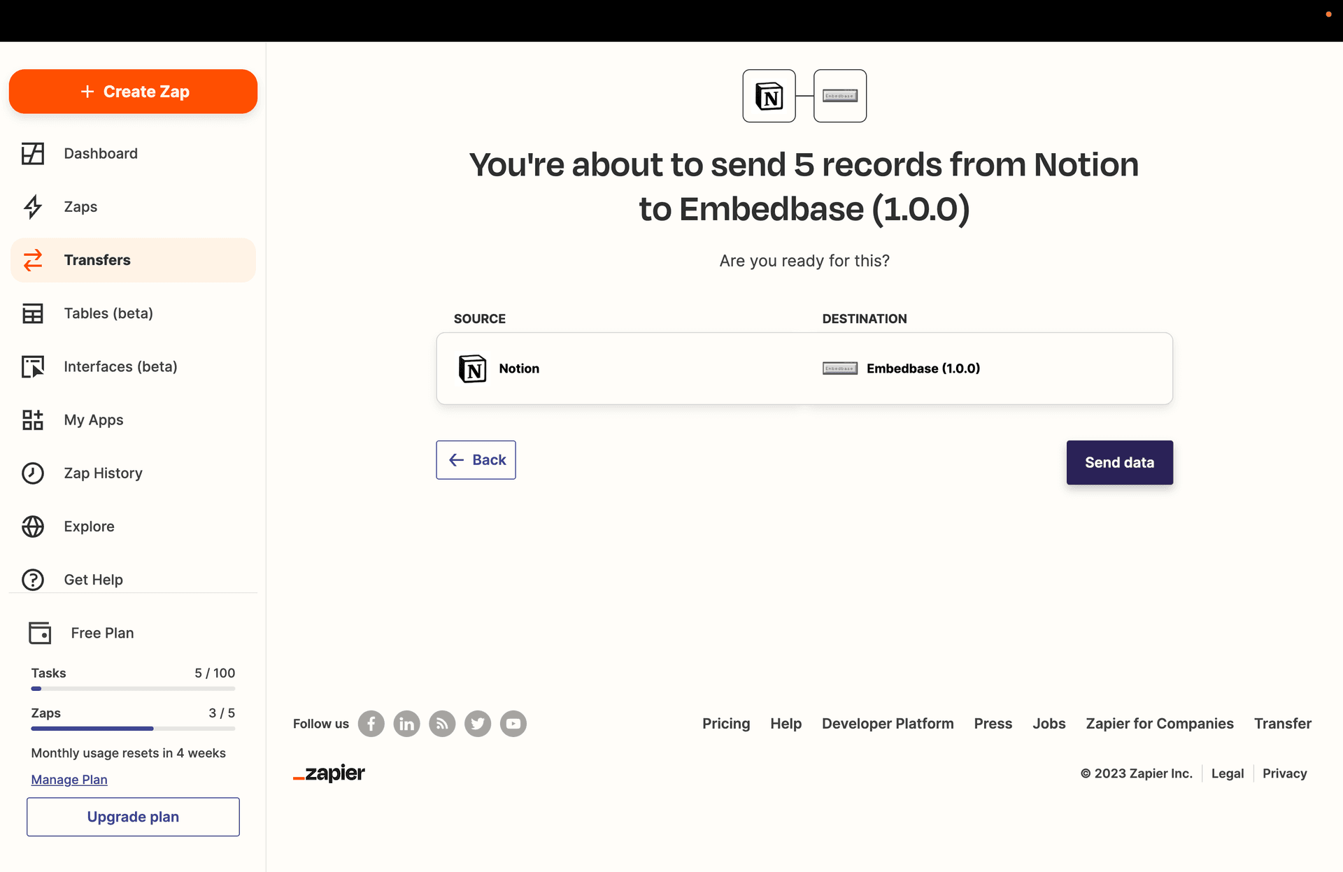This screenshot has width=1343, height=872.
Task: Open the Press footer link
Action: point(993,724)
